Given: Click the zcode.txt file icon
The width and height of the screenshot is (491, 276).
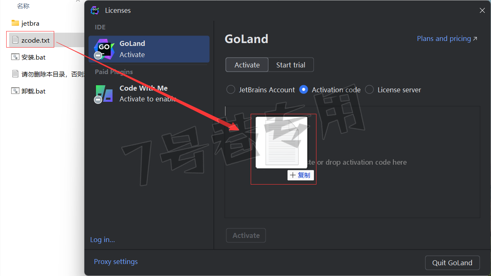Looking at the screenshot, I should [x=15, y=40].
